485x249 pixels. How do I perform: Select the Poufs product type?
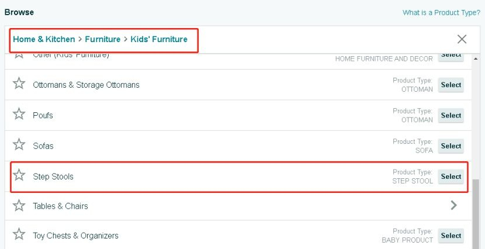(451, 115)
